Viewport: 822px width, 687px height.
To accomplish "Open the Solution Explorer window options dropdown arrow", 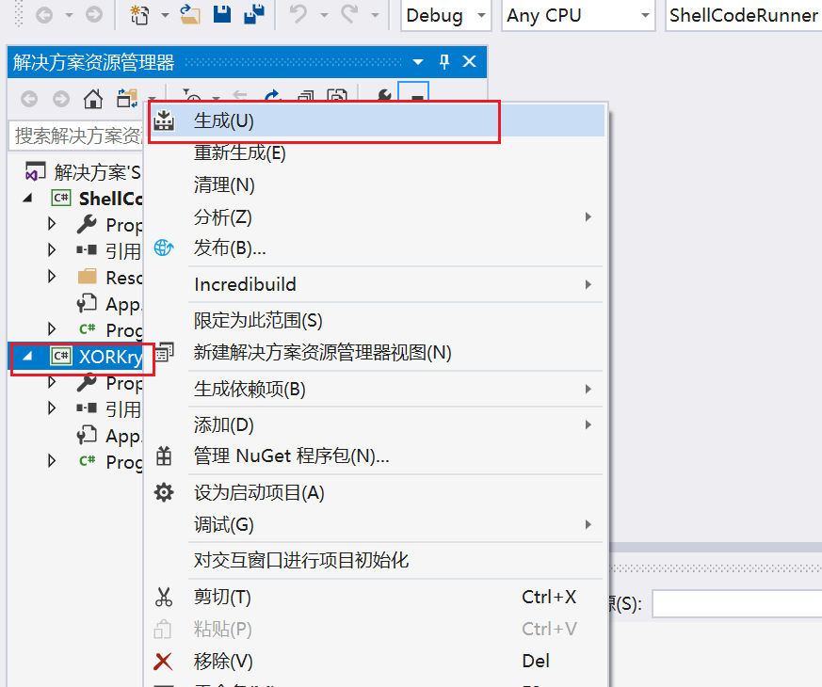I will pos(418,62).
